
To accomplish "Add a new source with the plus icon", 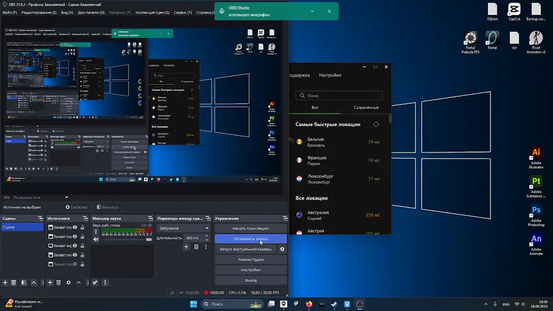I will (50, 283).
